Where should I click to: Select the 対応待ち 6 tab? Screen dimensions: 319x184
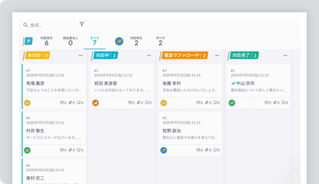[46, 41]
